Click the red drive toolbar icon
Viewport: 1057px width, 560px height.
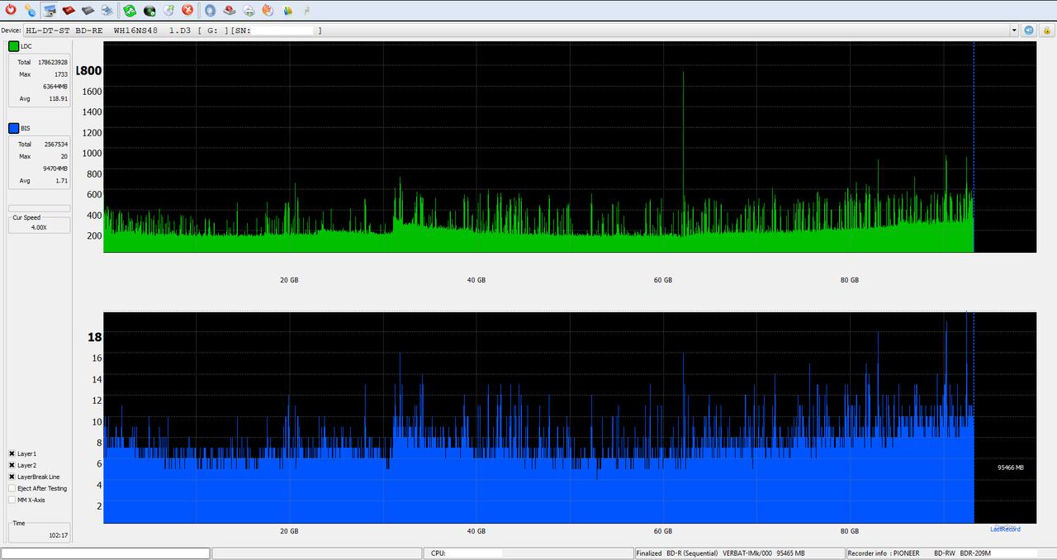tap(69, 10)
